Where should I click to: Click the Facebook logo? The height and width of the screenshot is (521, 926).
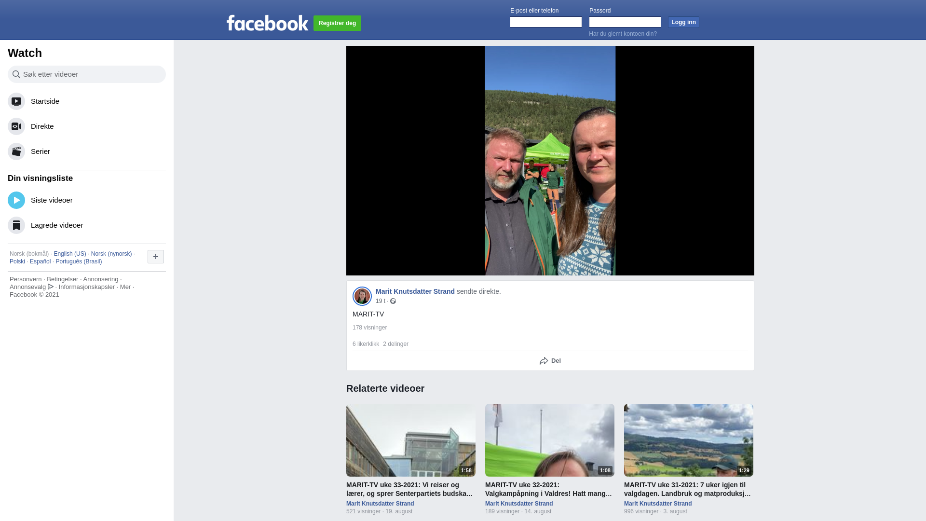click(x=267, y=23)
